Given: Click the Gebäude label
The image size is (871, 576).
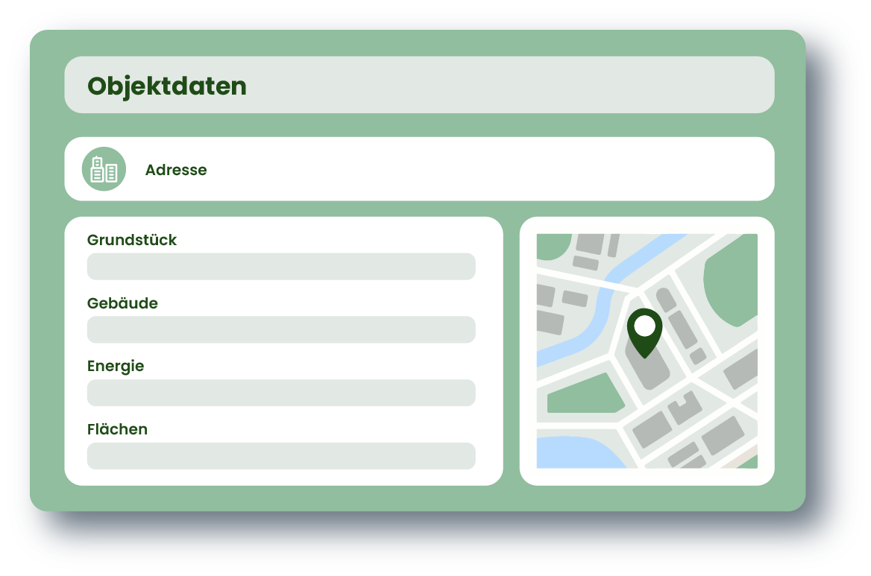Looking at the screenshot, I should (122, 303).
